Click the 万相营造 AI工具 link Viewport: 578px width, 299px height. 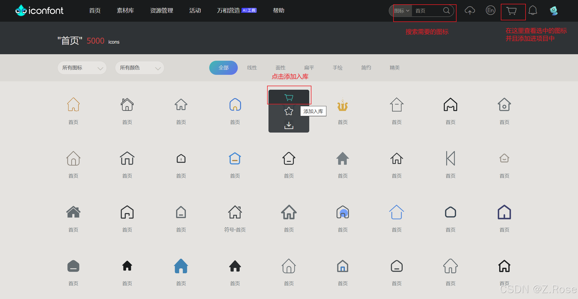click(235, 11)
